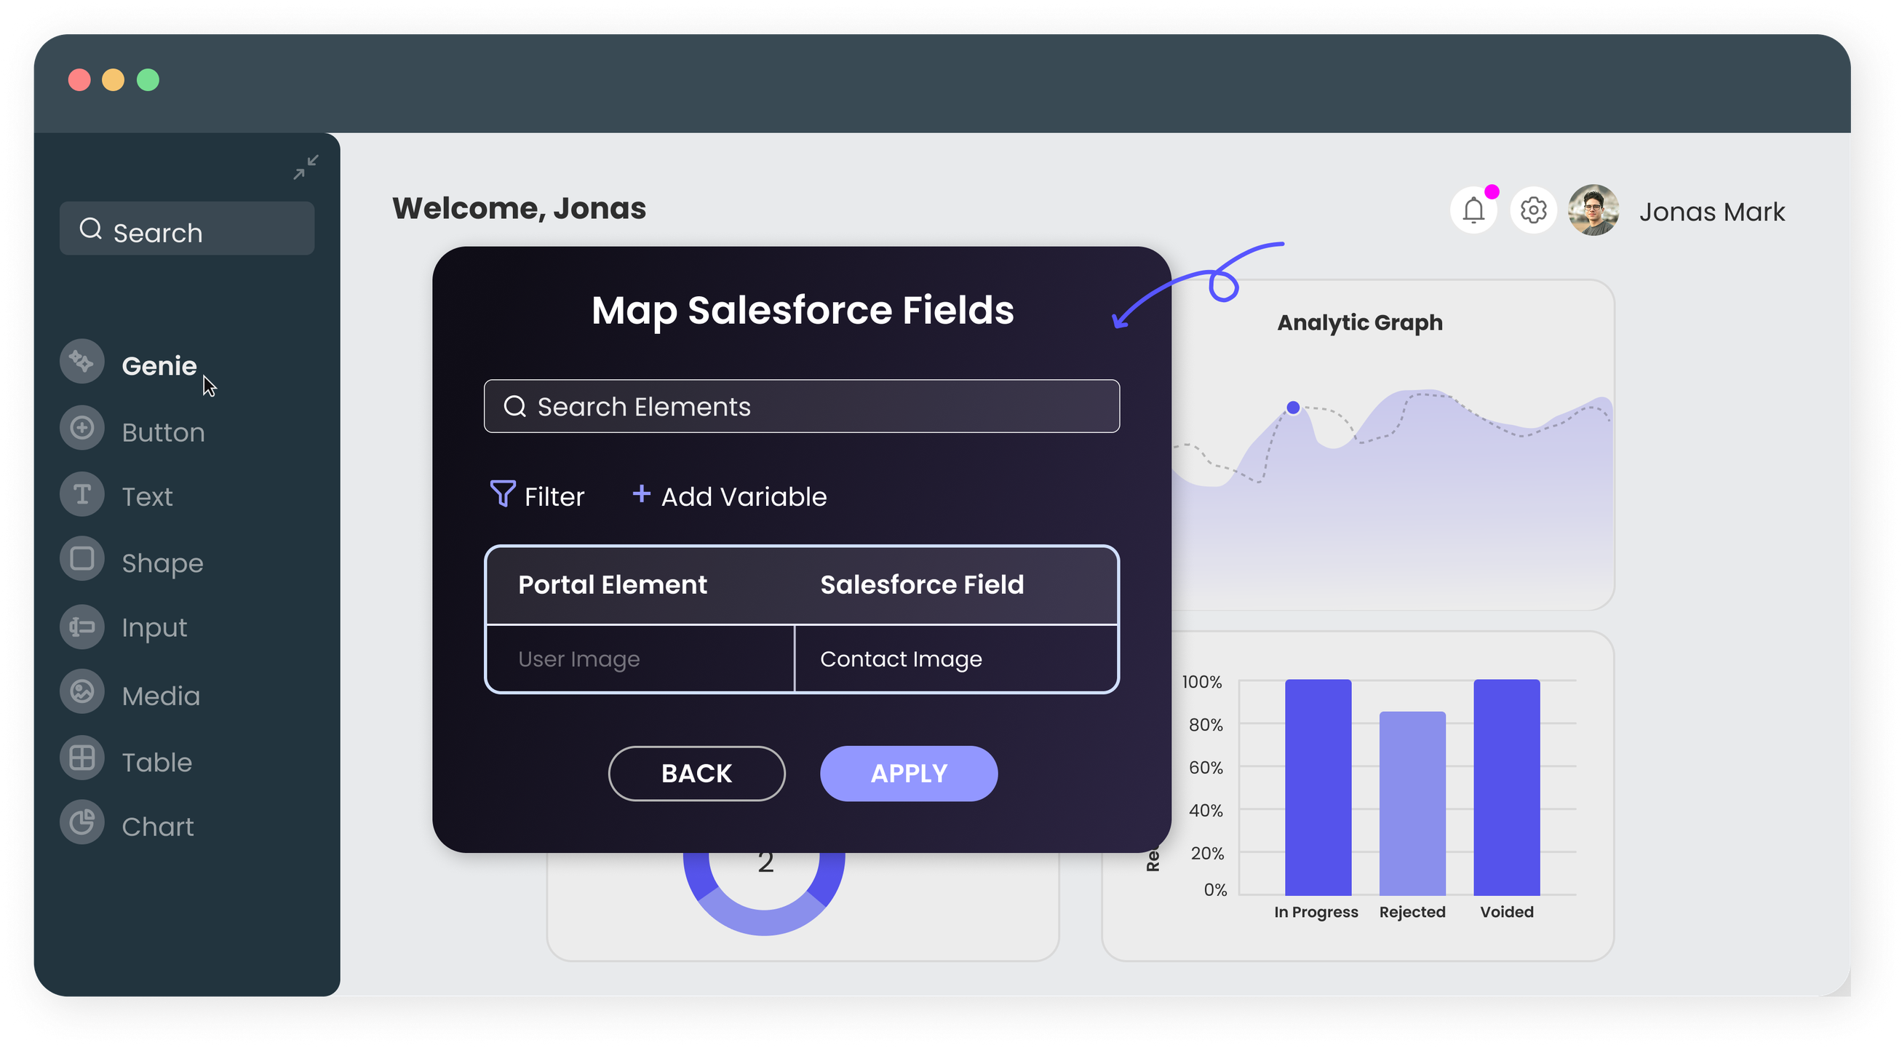Click the Genie sparkle icon in sidebar
The width and height of the screenshot is (1902, 1048).
pyautogui.click(x=82, y=361)
